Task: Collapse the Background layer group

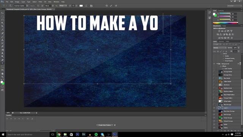Action: (x=217, y=64)
